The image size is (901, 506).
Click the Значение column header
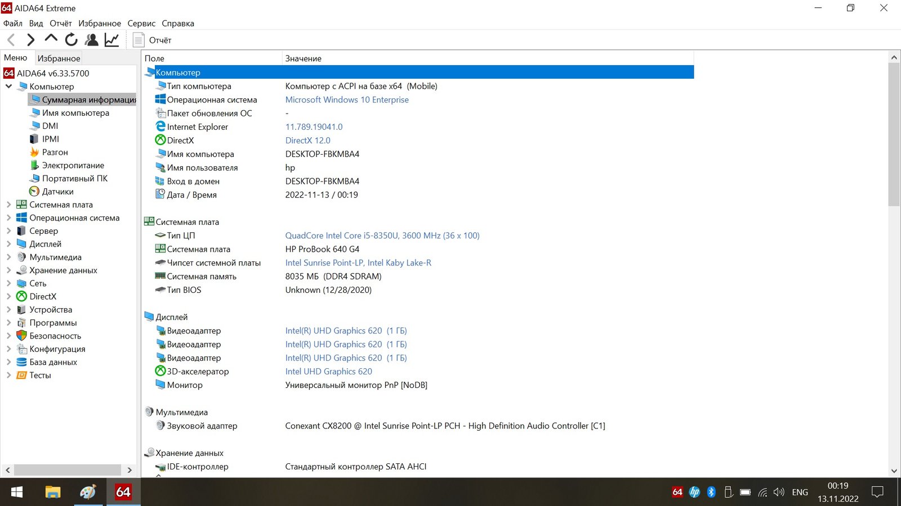[303, 58]
